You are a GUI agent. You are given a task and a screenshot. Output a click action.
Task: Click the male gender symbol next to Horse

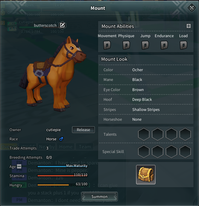click(61, 139)
